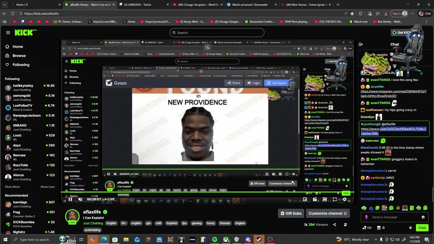Viewport: 434px width, 244px height.
Task: Refresh the page in browser
Action: click(13, 14)
